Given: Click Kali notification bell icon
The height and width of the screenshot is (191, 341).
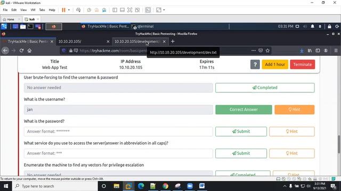Looking at the screenshot, I should (x=313, y=27).
